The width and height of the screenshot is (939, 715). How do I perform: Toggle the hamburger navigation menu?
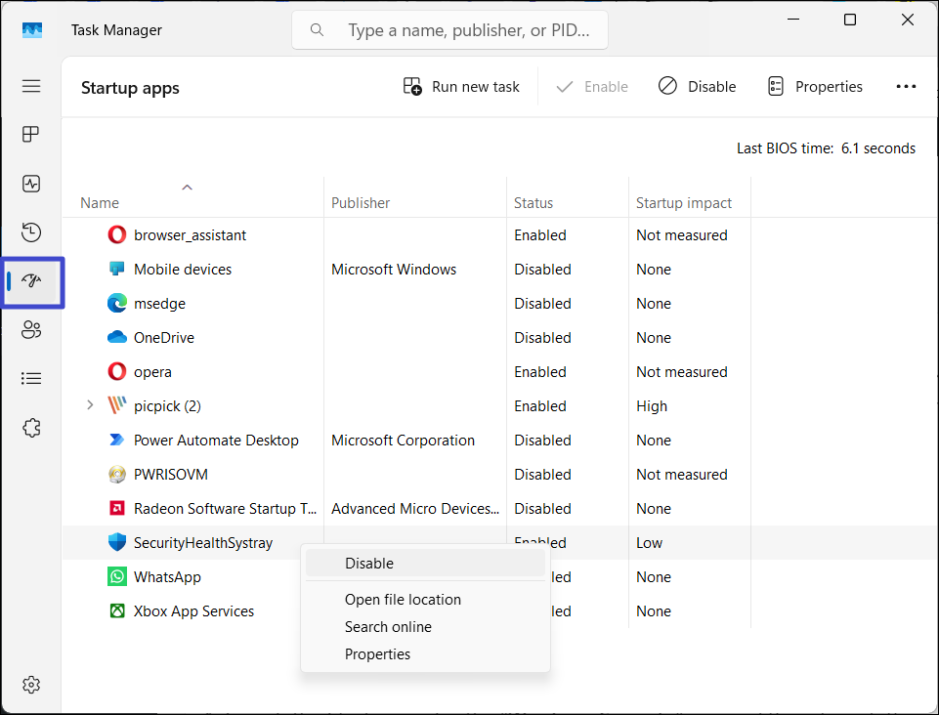31,86
